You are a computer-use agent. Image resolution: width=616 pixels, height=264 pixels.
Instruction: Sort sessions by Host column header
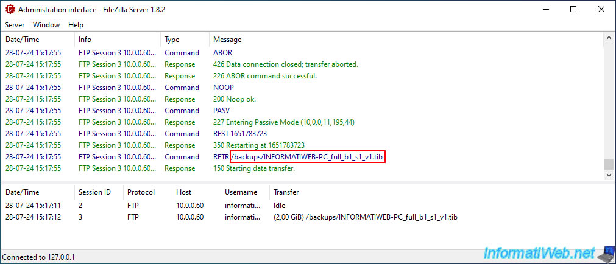196,192
